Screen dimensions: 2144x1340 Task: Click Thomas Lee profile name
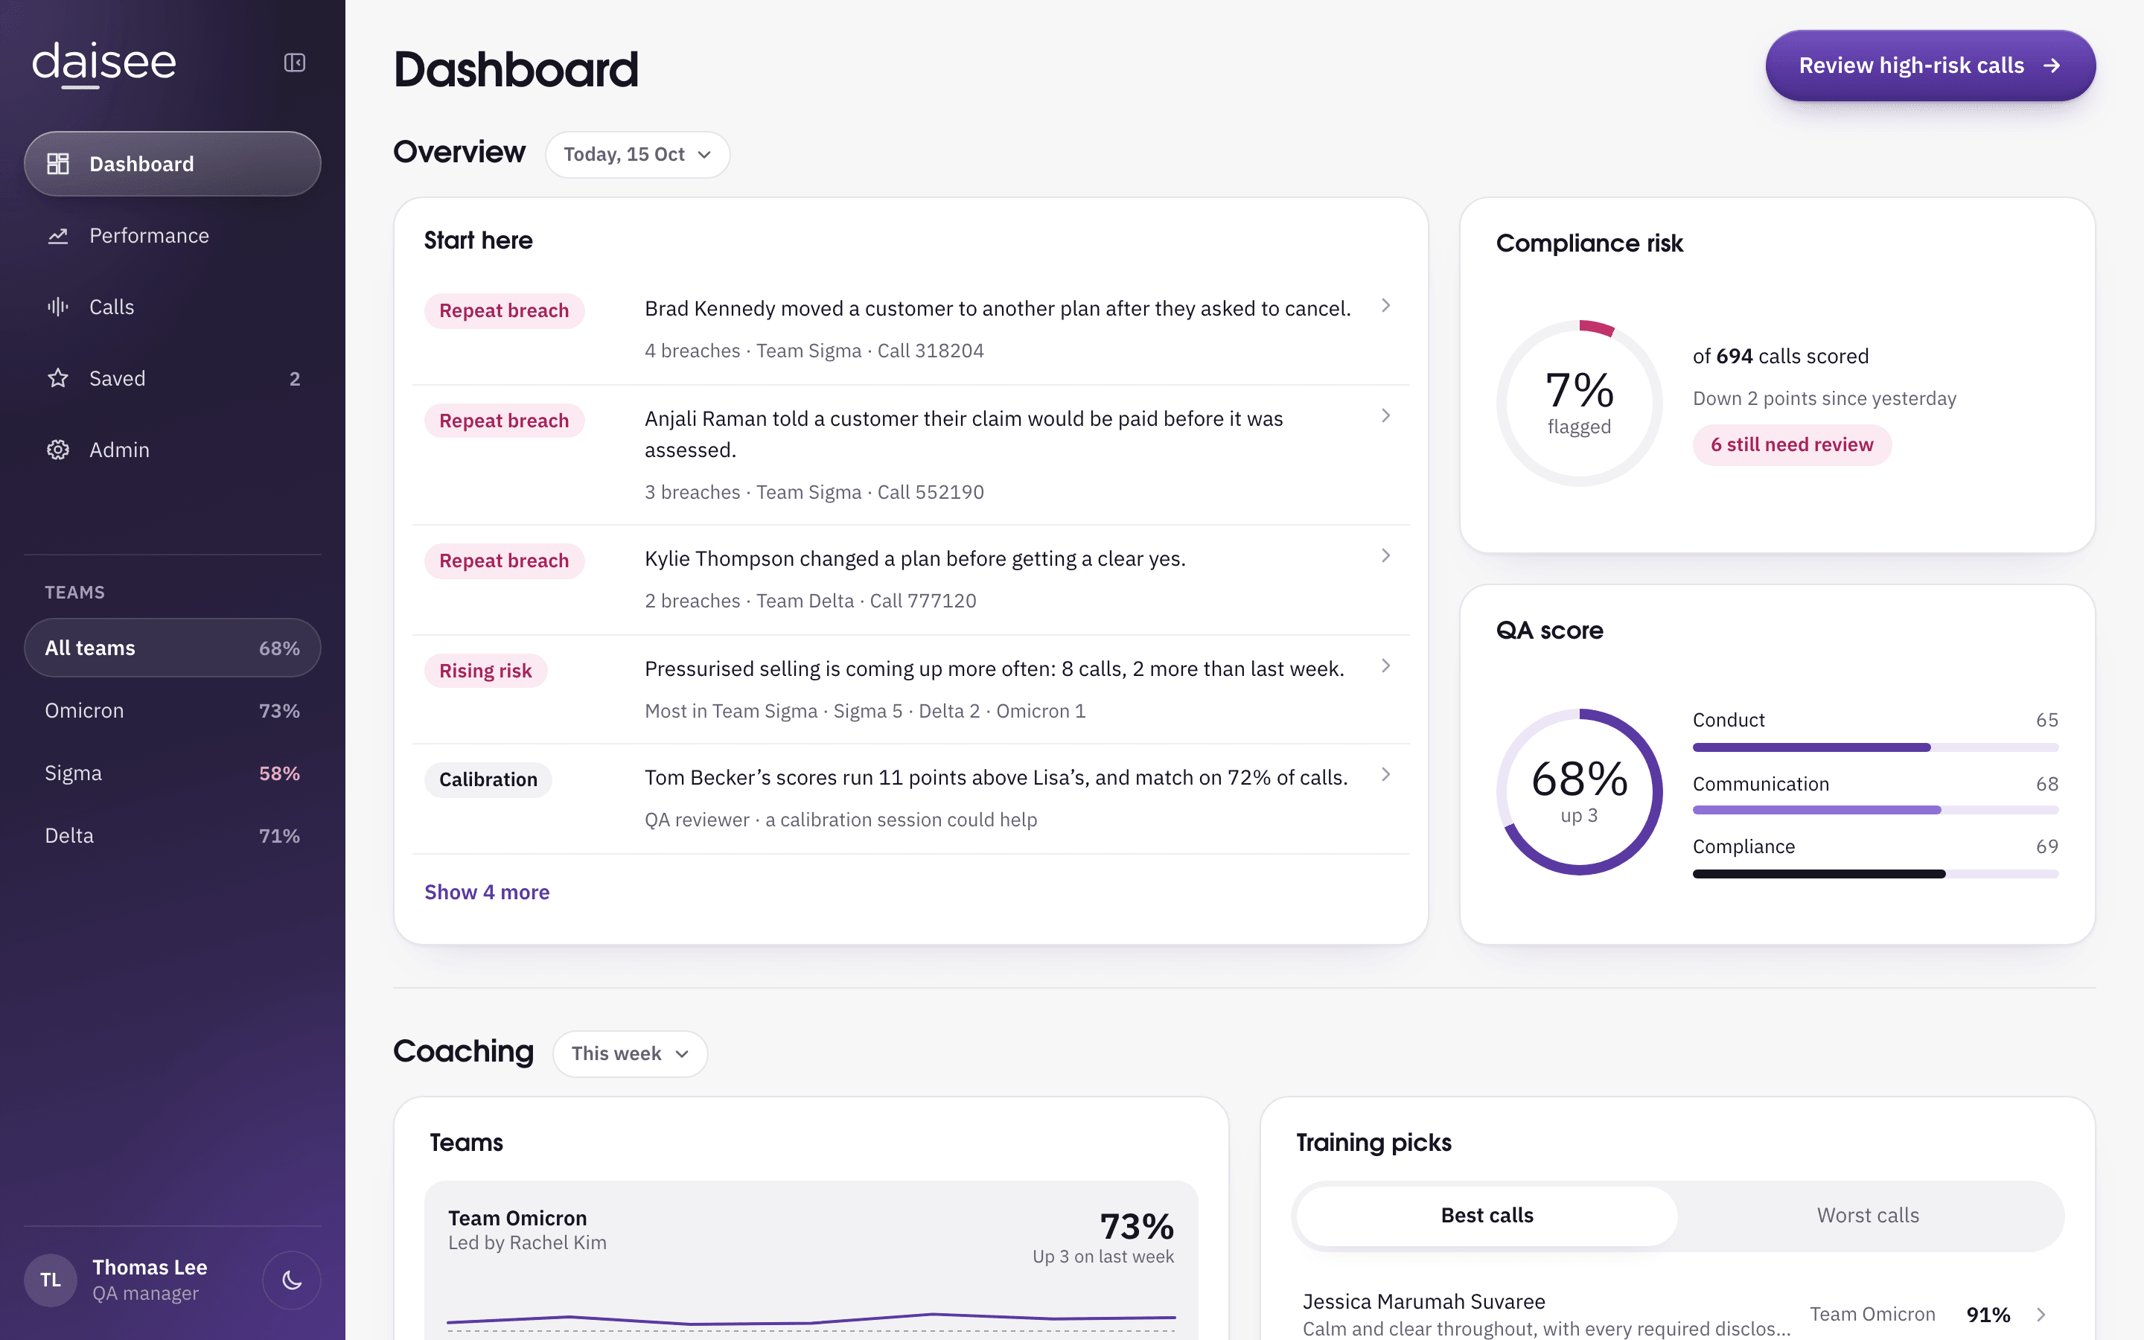pos(150,1267)
